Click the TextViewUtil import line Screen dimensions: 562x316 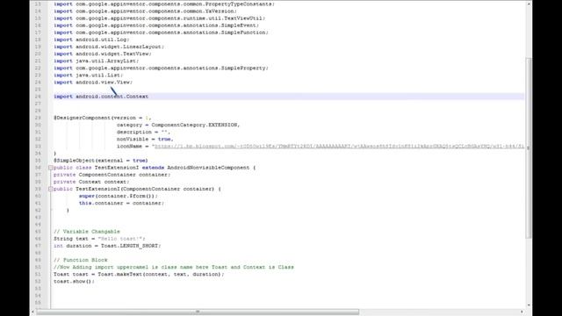160,18
